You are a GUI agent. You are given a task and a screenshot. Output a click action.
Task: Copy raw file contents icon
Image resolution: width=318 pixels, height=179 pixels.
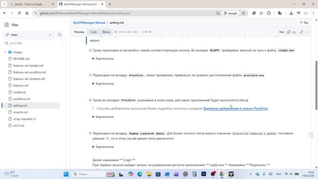coord(289,32)
